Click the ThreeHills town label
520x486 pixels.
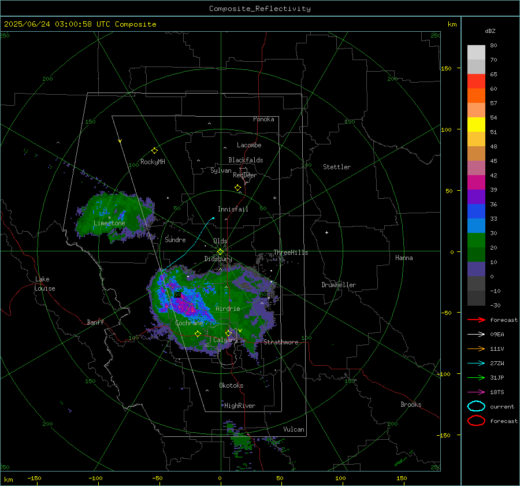[x=291, y=253]
